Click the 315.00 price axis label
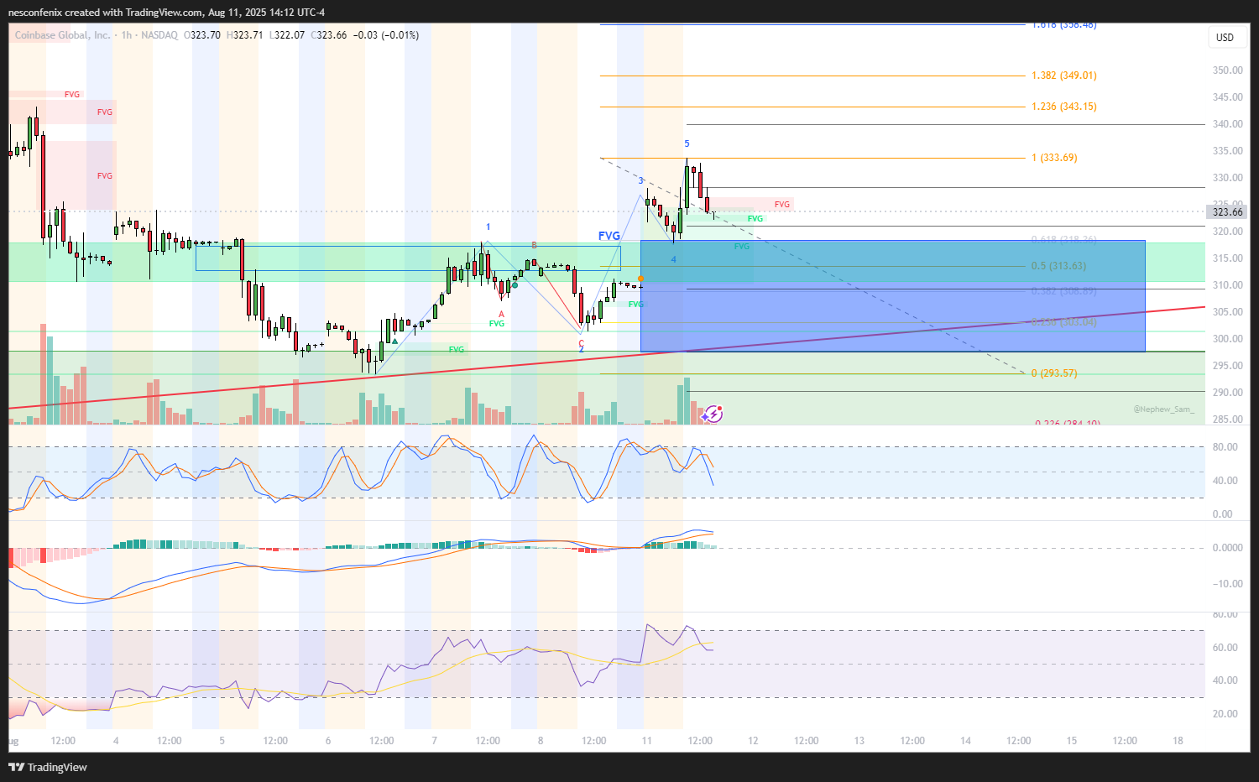Viewport: 1259px width, 782px height. coord(1227,258)
